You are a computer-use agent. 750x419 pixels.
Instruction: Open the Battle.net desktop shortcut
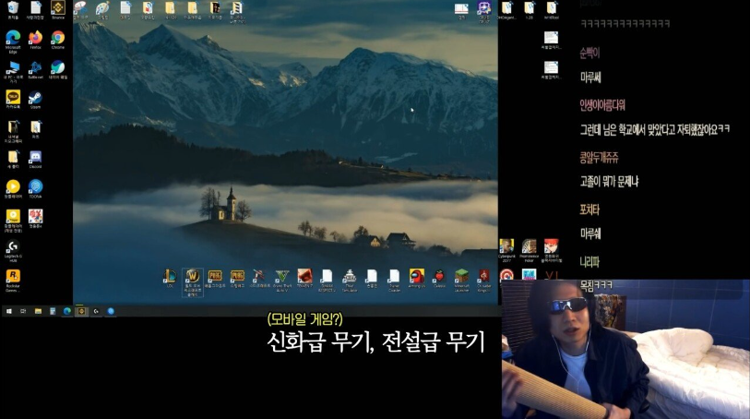click(35, 69)
